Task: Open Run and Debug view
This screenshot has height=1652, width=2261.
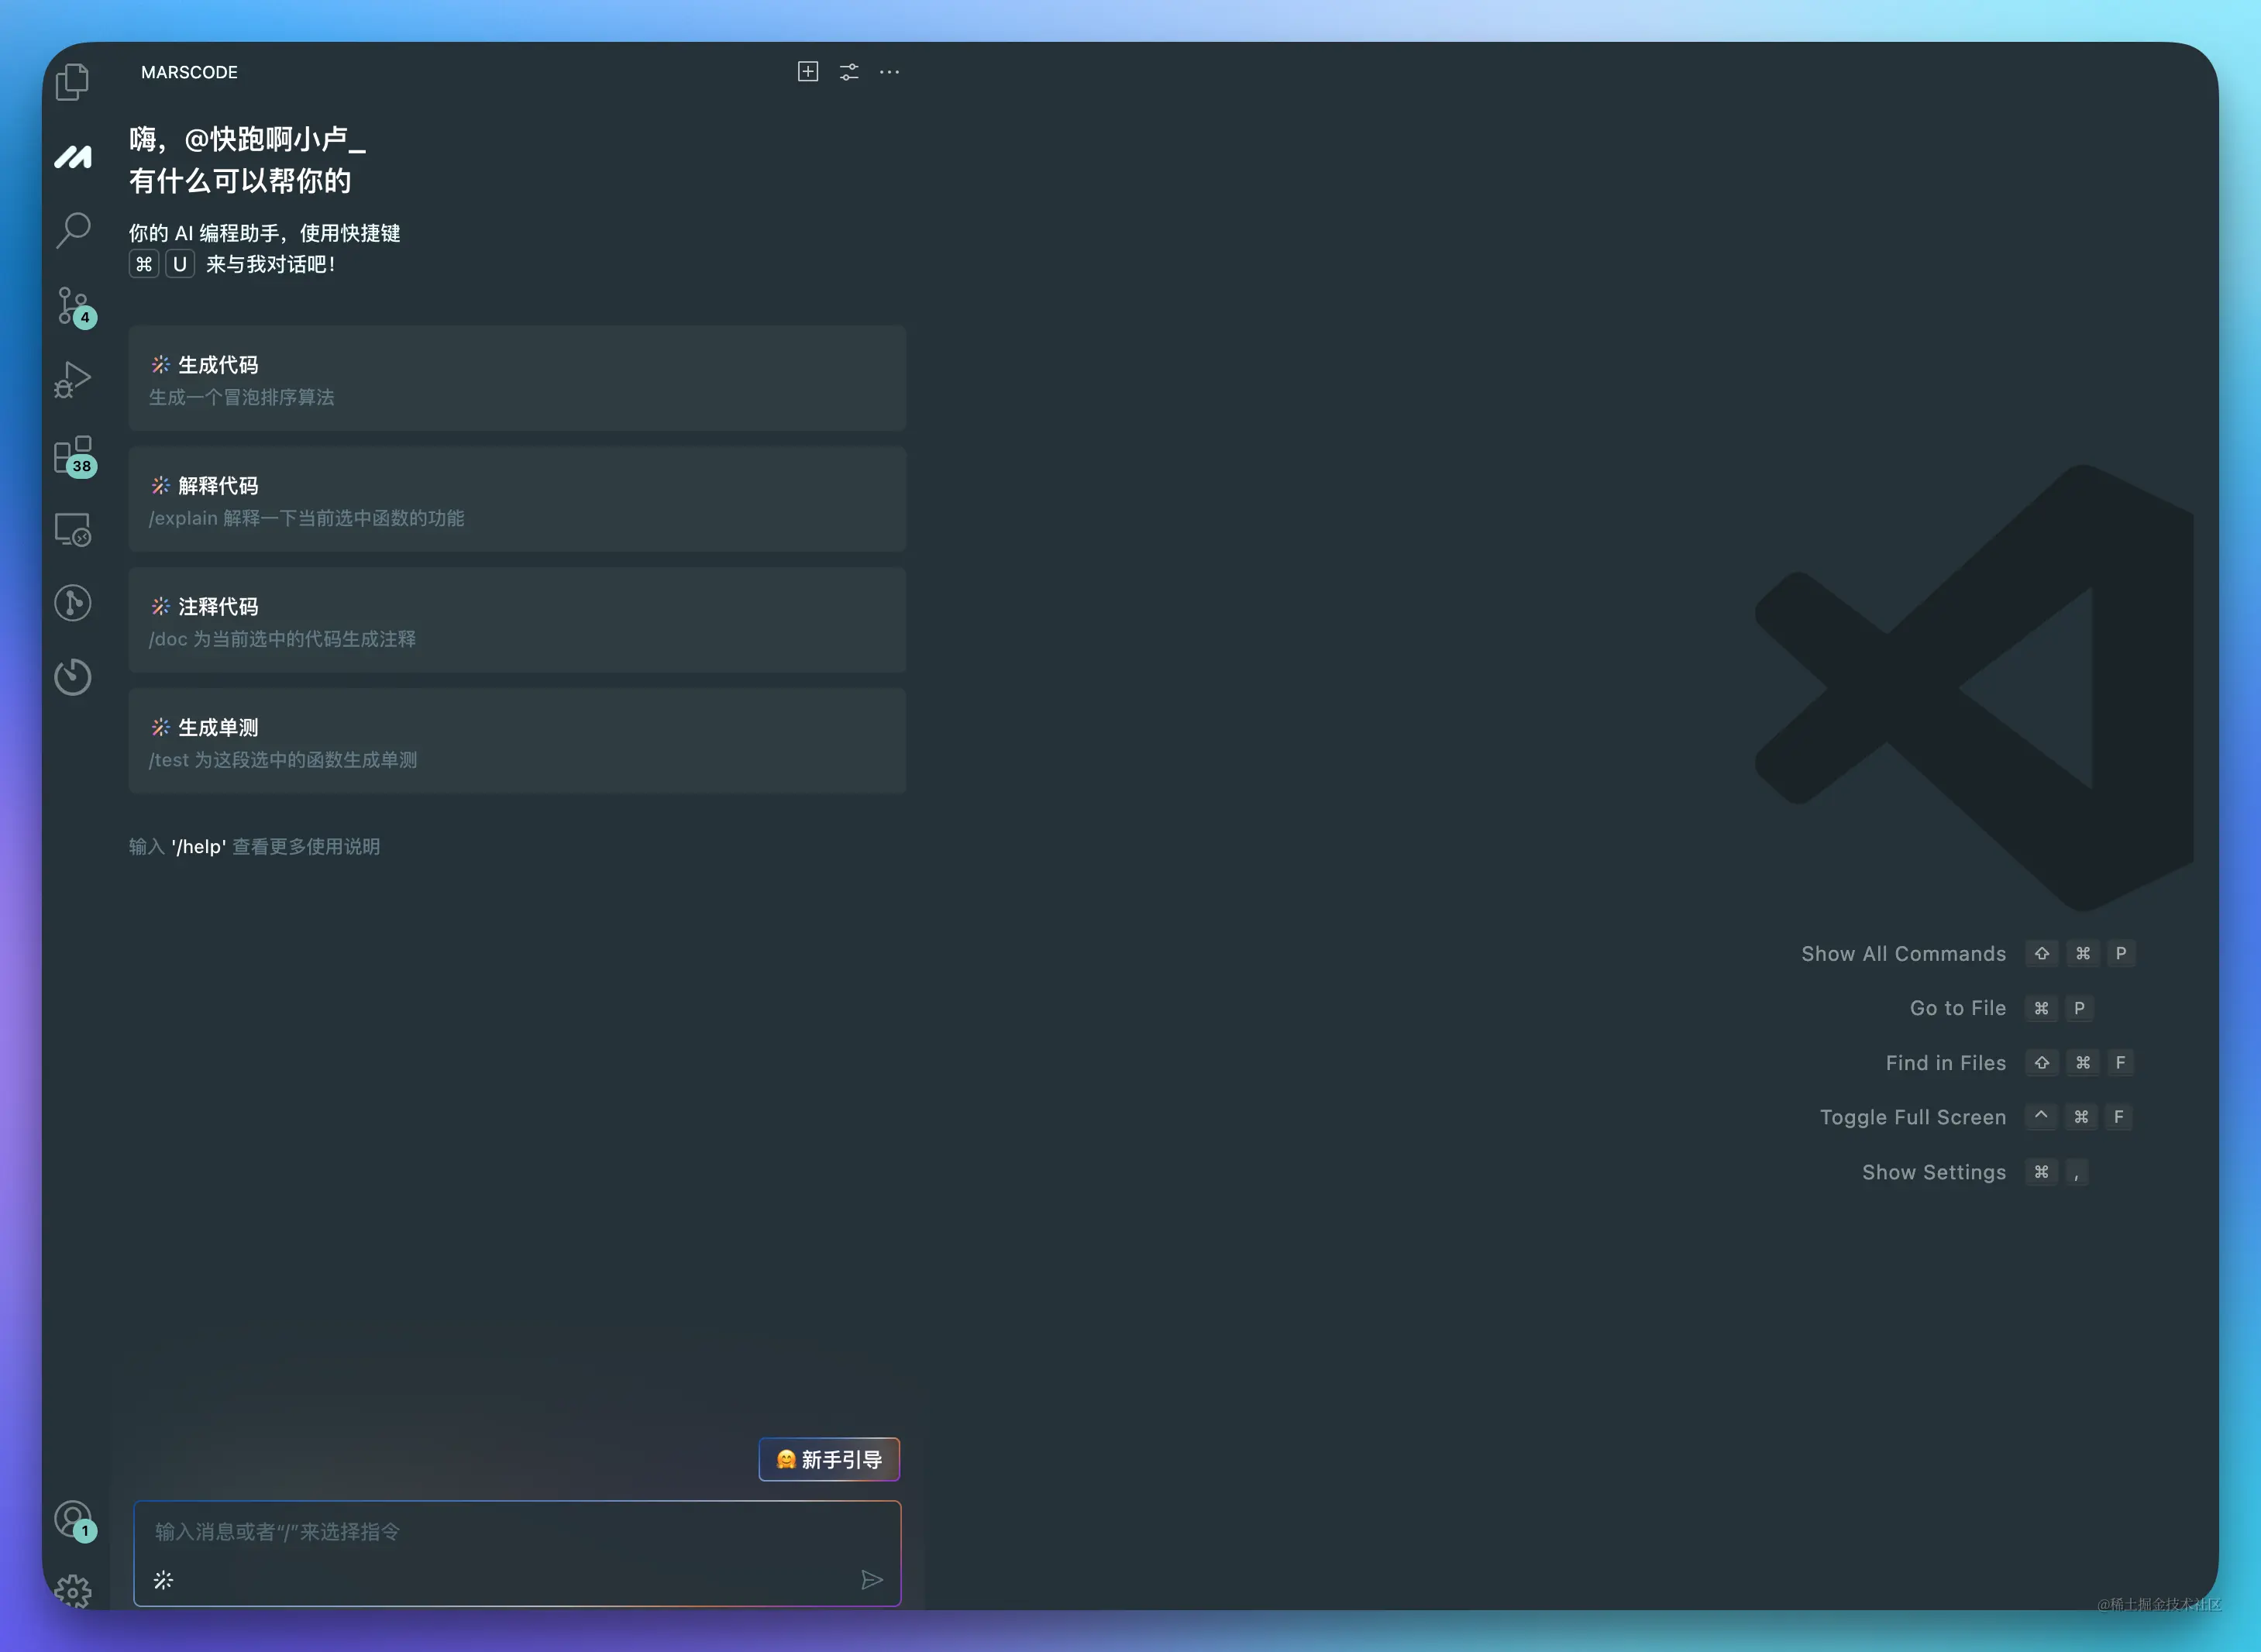Action: pyautogui.click(x=72, y=380)
